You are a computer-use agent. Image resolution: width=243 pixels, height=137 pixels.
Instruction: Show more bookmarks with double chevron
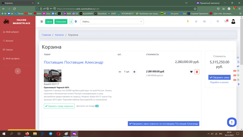[x=240, y=13]
